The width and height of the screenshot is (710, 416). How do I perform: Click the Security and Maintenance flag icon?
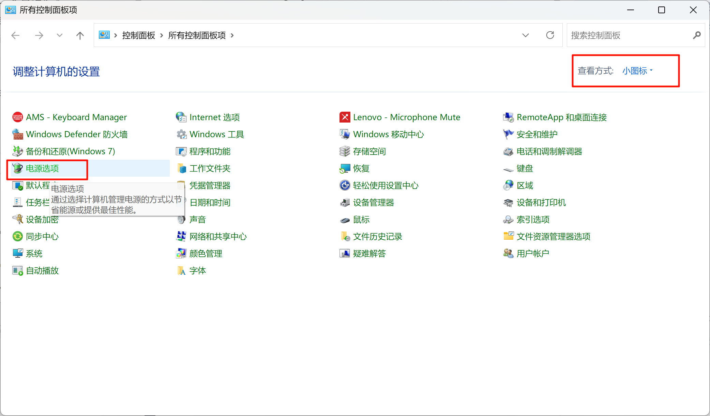point(508,134)
